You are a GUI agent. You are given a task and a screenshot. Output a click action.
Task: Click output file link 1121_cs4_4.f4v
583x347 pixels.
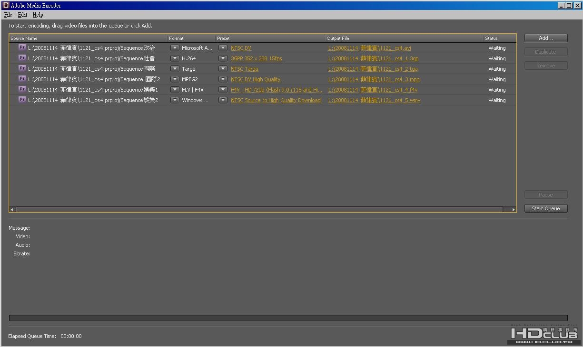point(373,90)
